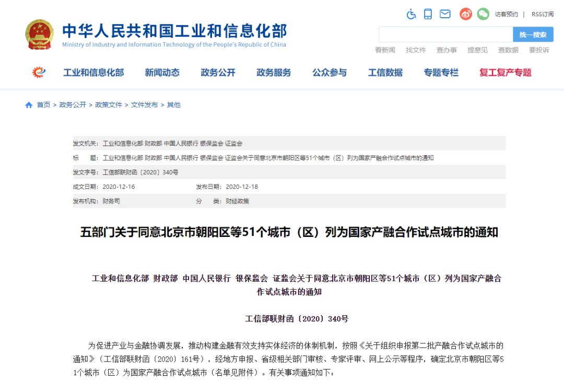Open the WeChat sharing icon
Viewport: 564px width, 382px height.
pyautogui.click(x=483, y=14)
